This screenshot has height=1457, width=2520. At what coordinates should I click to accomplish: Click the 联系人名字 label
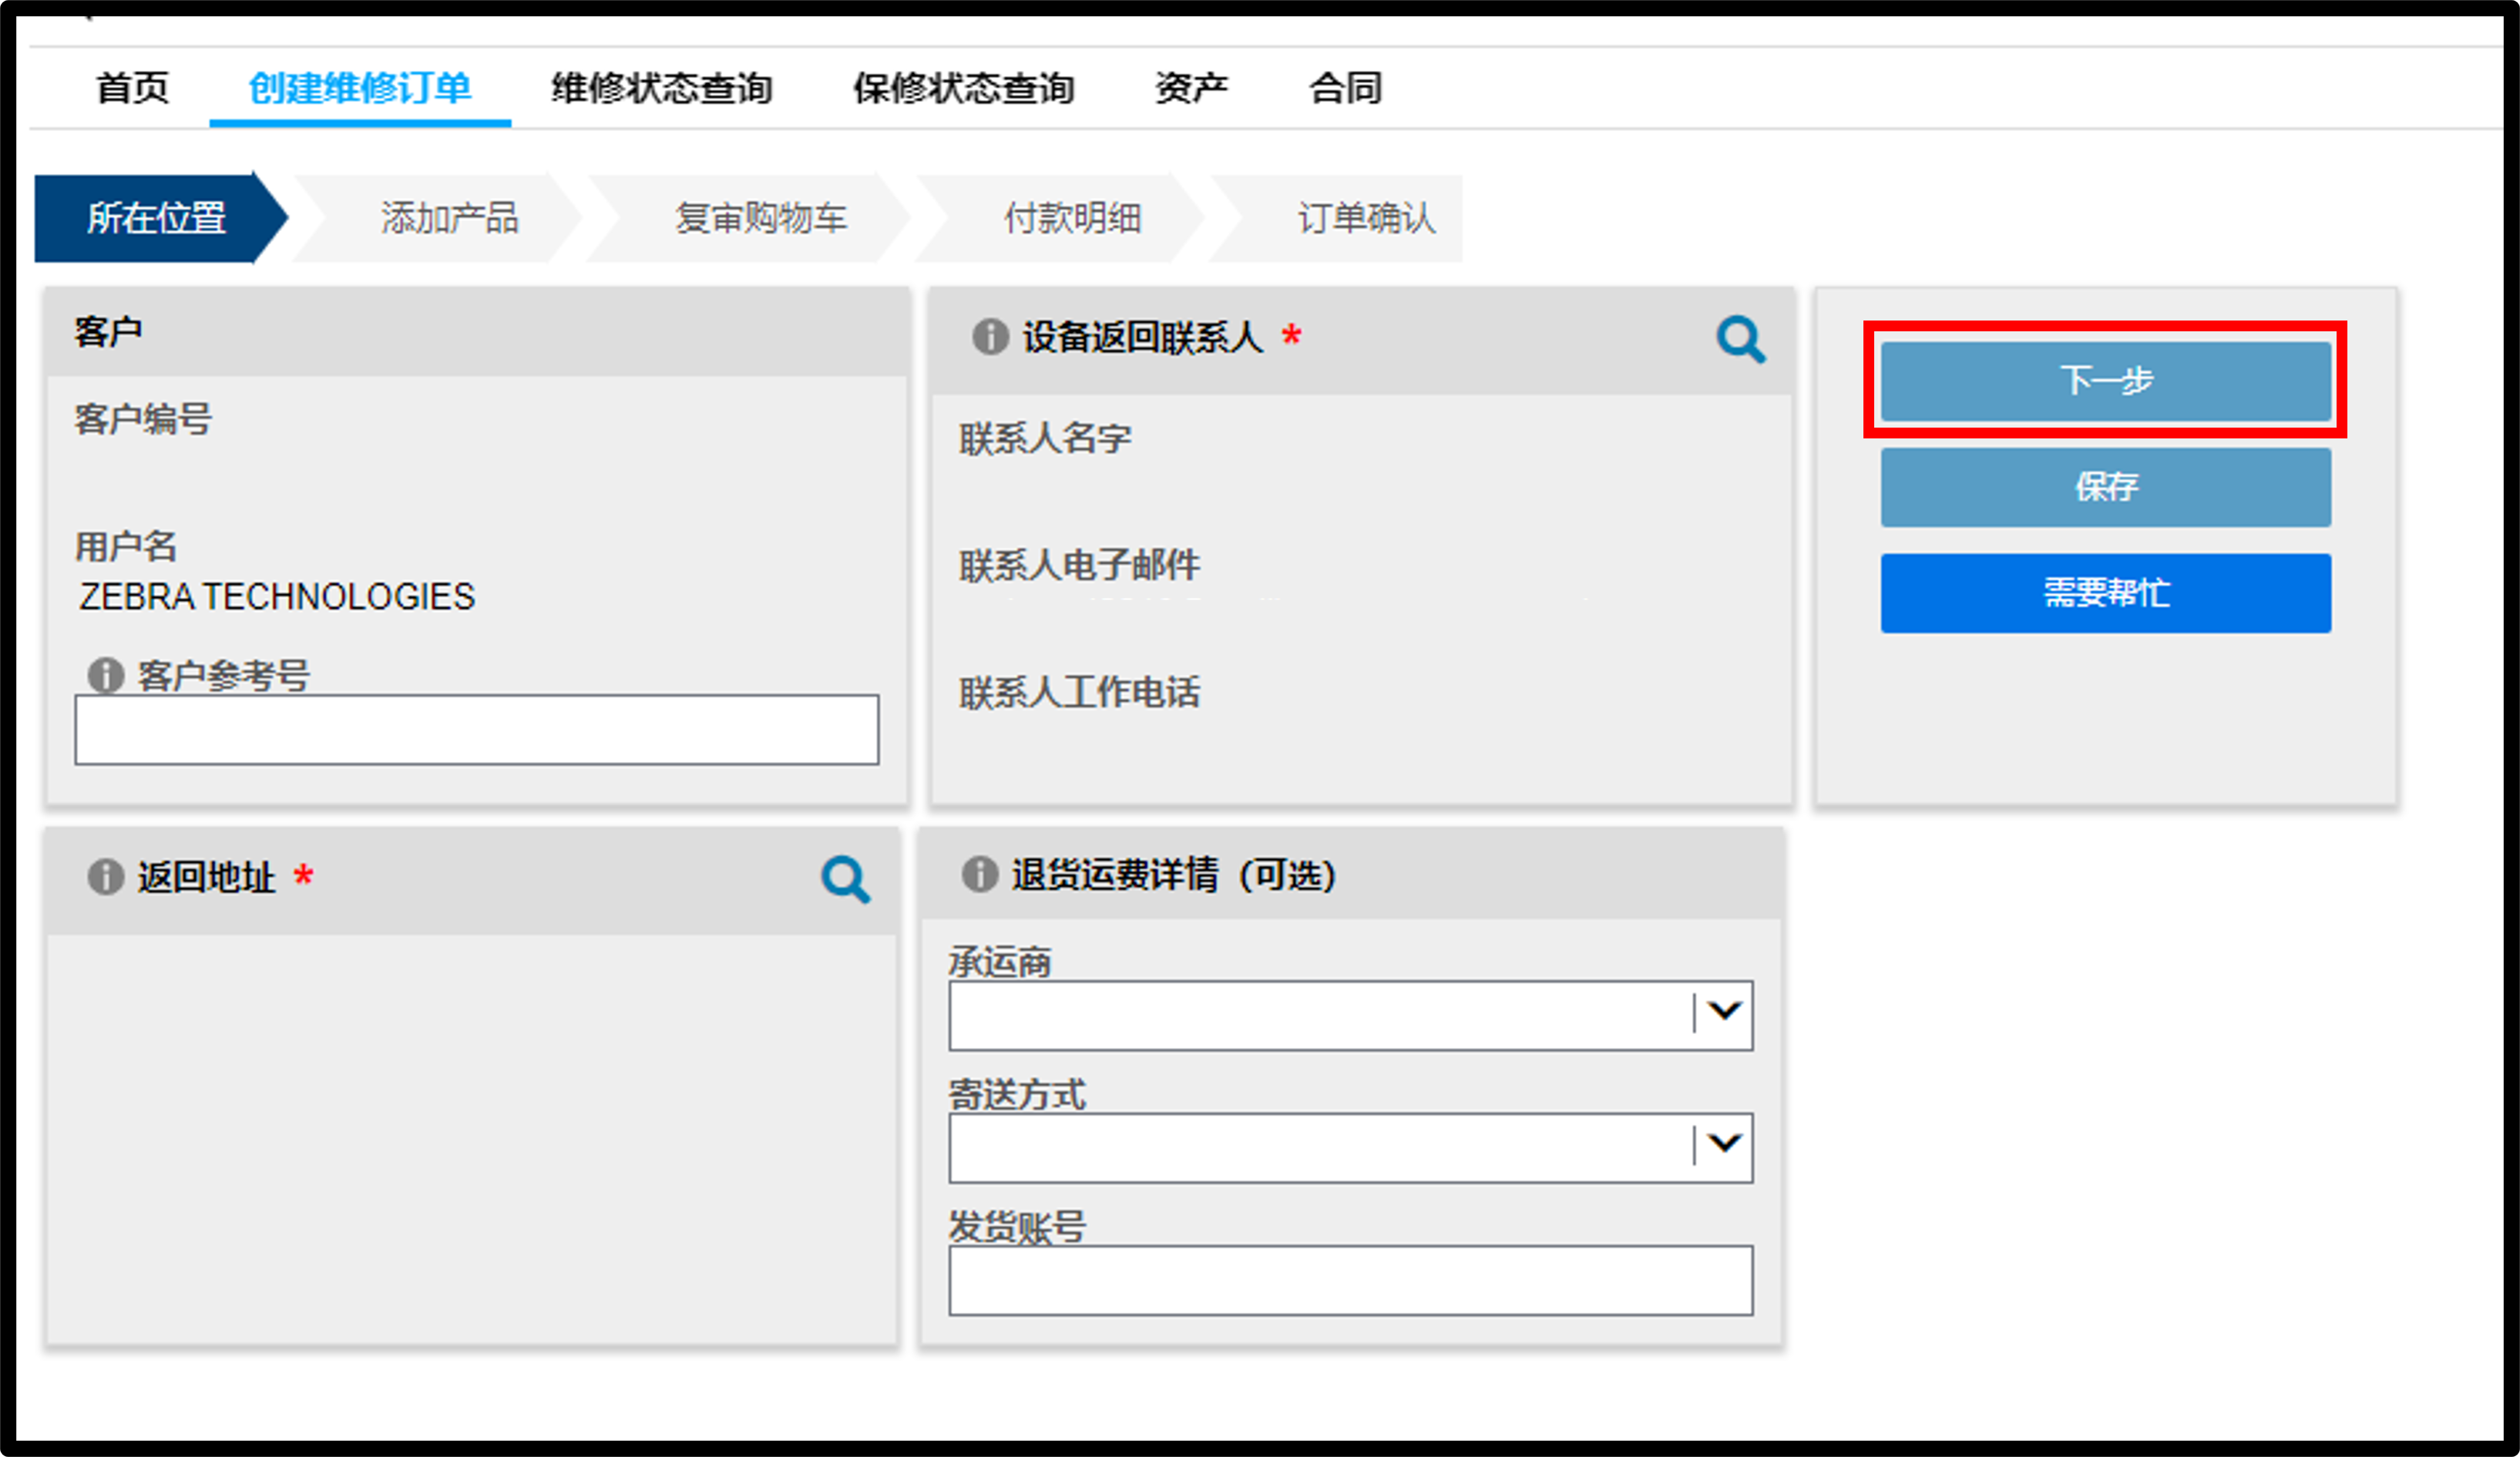1045,438
